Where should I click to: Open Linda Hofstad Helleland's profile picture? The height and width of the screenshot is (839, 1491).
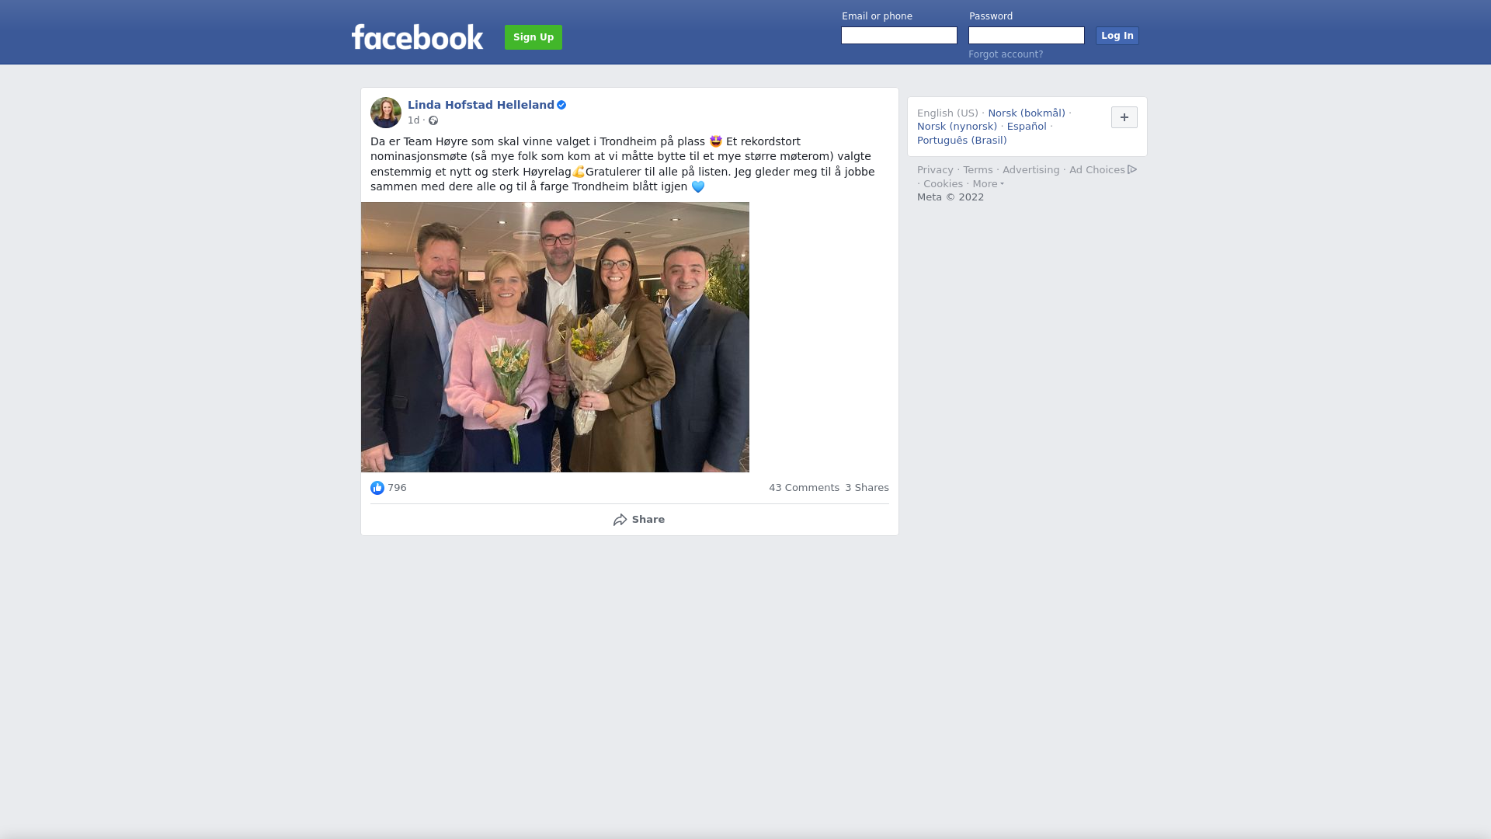click(x=386, y=113)
